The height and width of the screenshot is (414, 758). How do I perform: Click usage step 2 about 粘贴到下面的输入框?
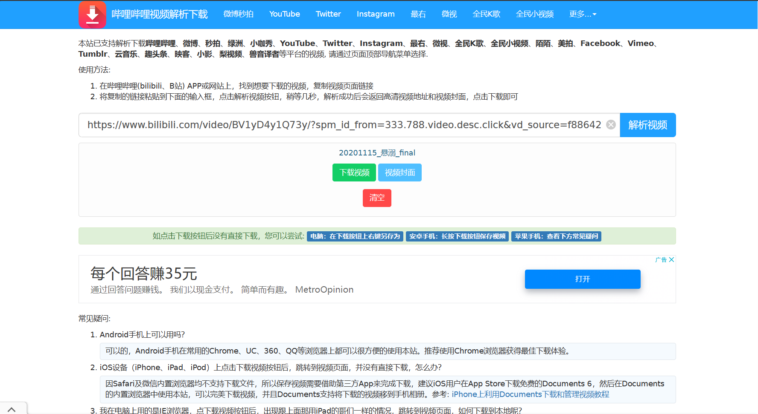[x=309, y=97]
